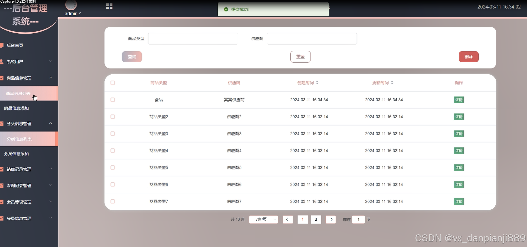Click the 采购记录管理 chart icon
This screenshot has width=527, height=247.
(1, 186)
